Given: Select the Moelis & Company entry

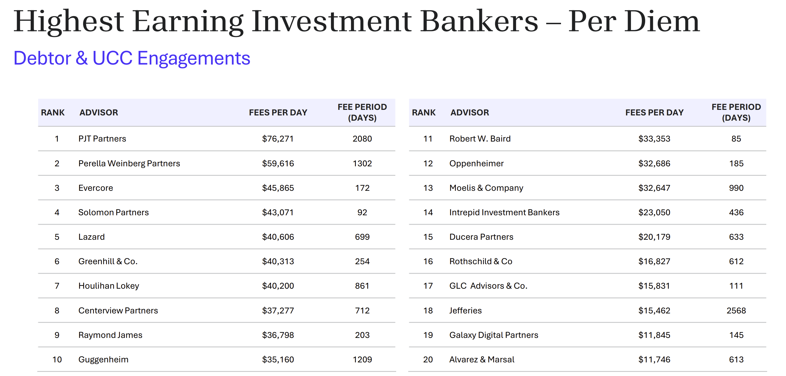Looking at the screenshot, I should point(486,188).
